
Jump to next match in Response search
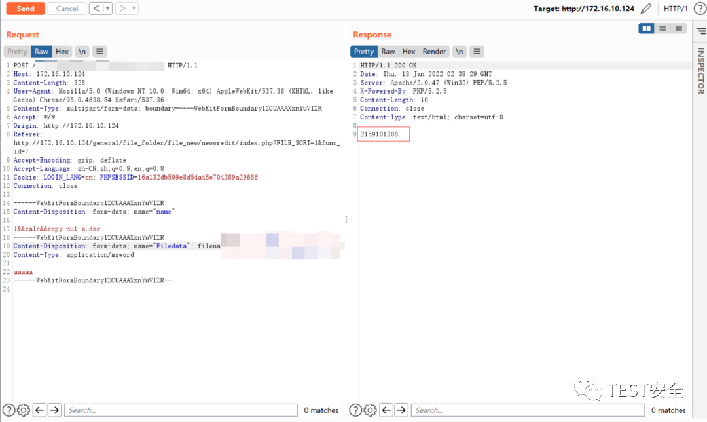[401, 410]
